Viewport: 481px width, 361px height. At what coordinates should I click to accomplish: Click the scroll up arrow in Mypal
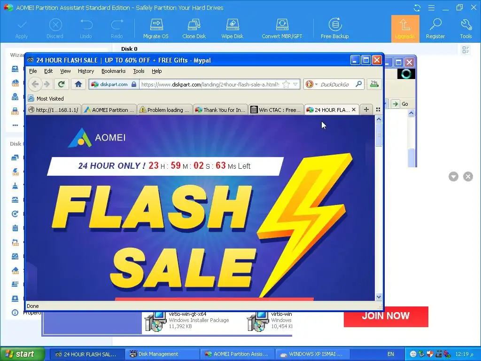click(379, 119)
